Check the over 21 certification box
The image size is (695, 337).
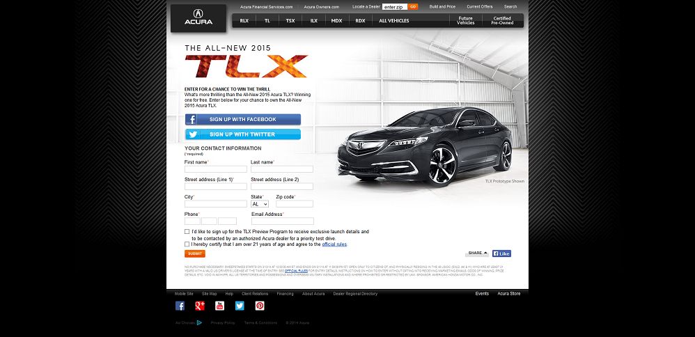187,244
